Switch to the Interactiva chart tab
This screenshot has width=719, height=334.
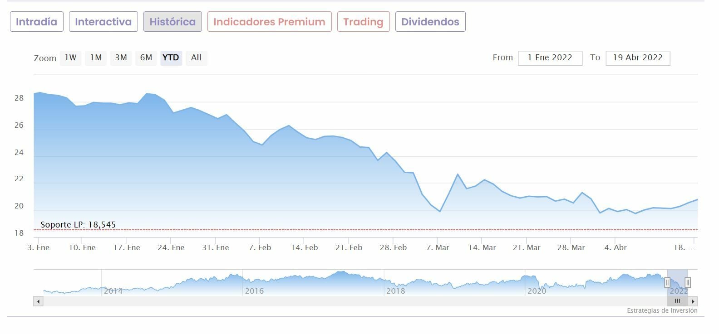103,22
